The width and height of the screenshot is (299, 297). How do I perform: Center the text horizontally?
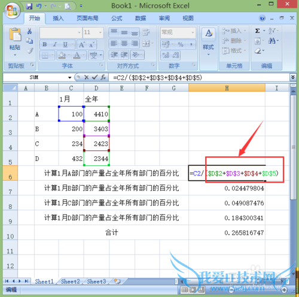(124, 43)
